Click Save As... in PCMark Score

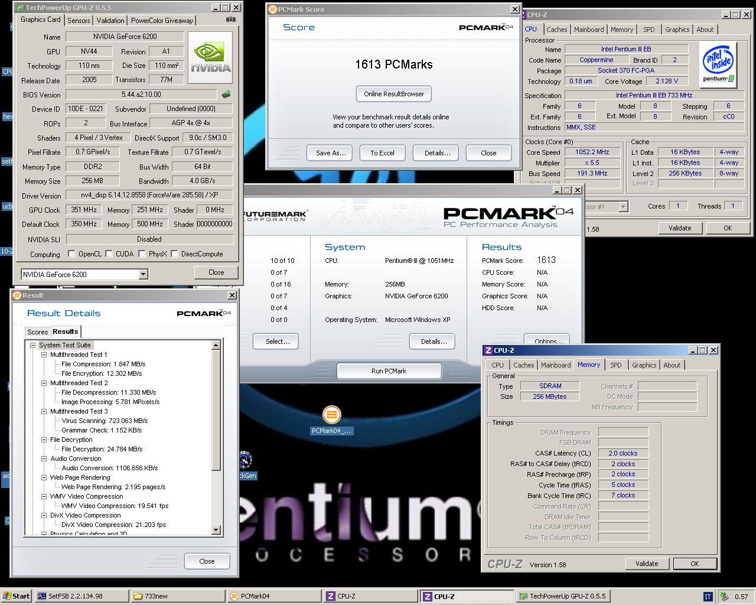point(330,153)
